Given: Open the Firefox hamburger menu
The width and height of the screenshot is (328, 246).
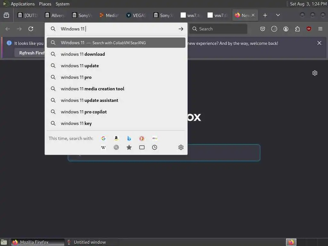Looking at the screenshot, I should 320,29.
